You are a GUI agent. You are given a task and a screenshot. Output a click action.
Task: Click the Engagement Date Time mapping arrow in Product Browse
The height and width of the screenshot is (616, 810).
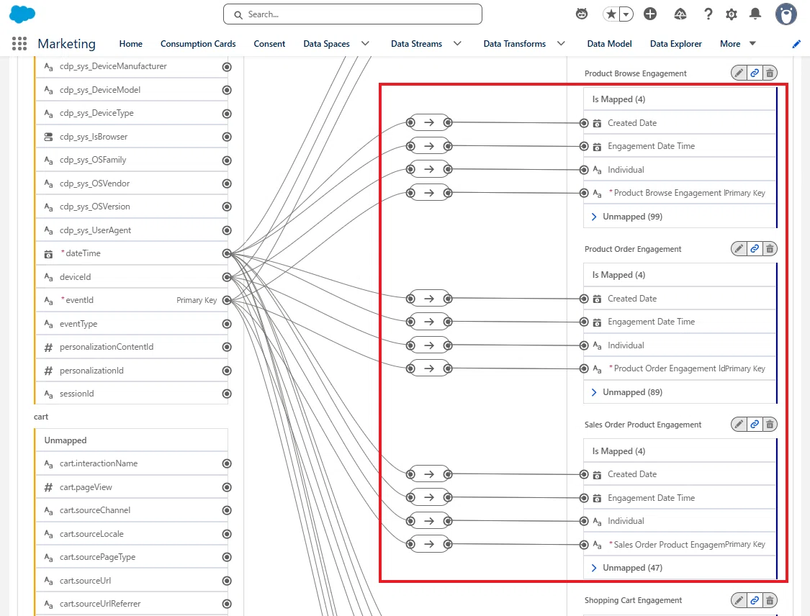(x=429, y=146)
